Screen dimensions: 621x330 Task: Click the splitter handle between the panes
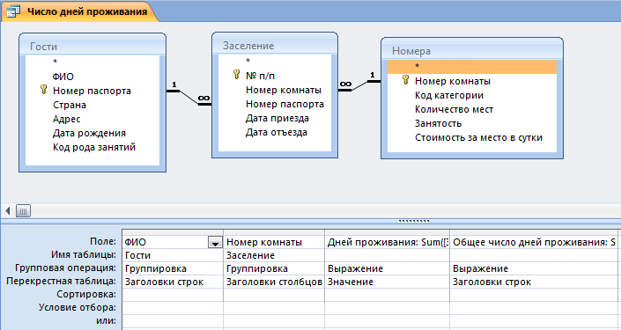pyautogui.click(x=413, y=221)
